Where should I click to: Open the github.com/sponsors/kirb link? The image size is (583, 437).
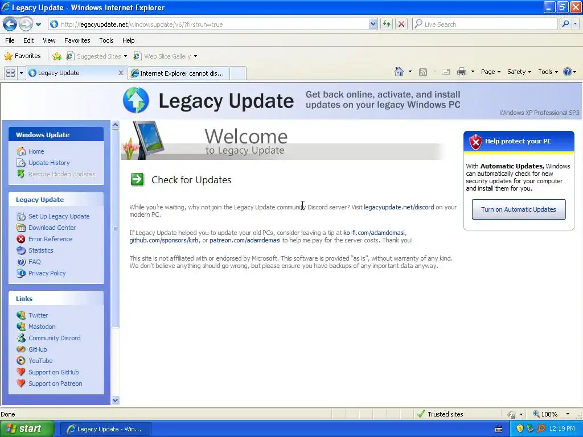(164, 241)
